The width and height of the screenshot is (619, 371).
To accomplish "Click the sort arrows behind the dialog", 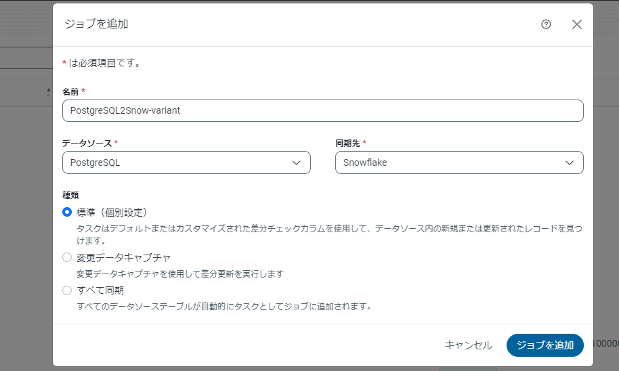I will tap(48, 91).
